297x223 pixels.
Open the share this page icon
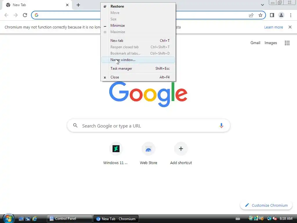point(251,15)
